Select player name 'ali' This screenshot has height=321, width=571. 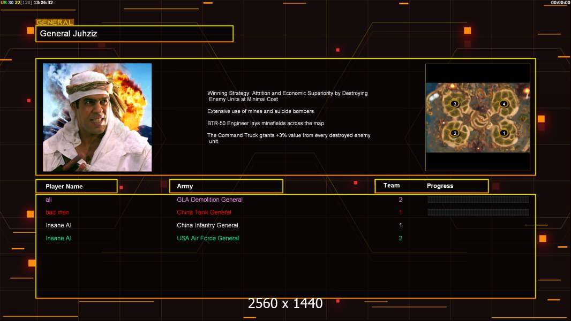coord(49,200)
